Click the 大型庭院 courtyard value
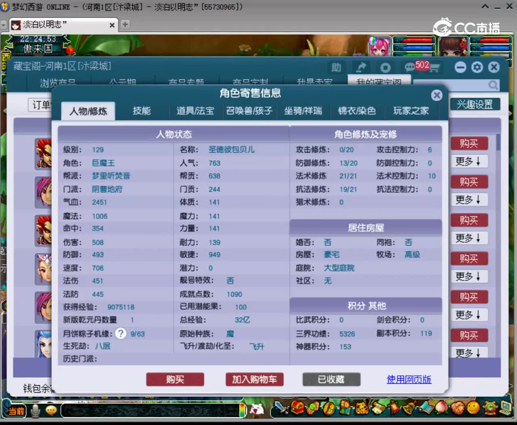The width and height of the screenshot is (517, 425). [x=339, y=268]
